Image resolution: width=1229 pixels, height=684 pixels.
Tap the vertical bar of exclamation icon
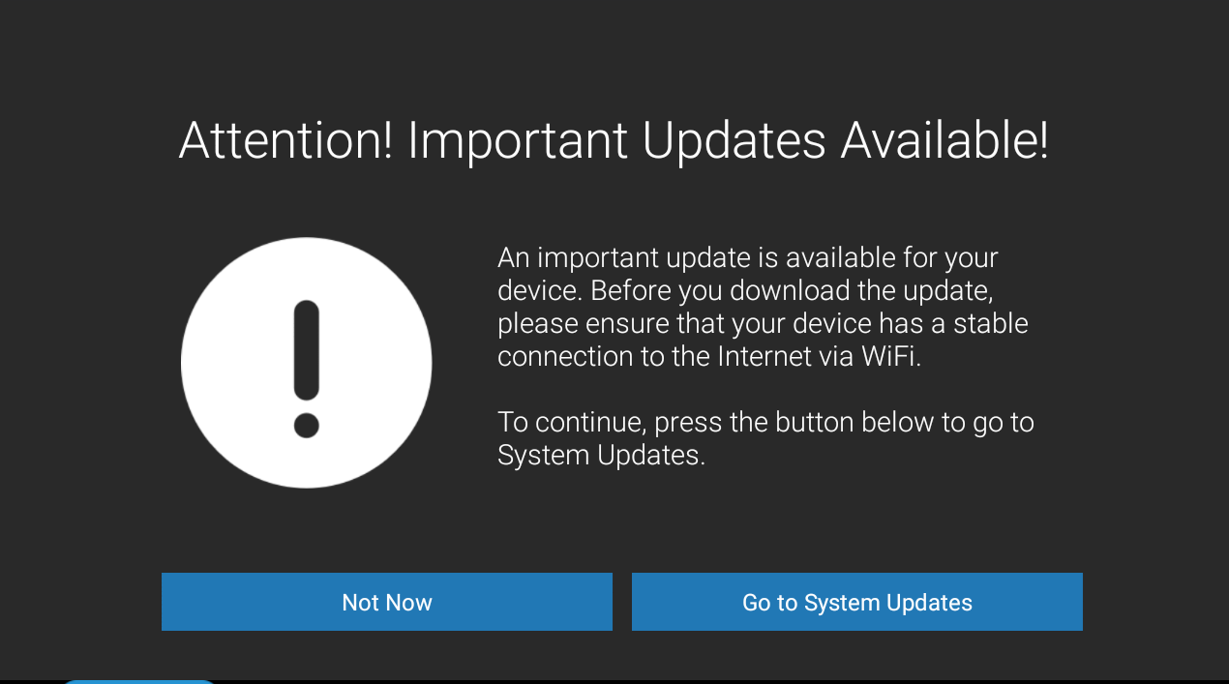[307, 350]
